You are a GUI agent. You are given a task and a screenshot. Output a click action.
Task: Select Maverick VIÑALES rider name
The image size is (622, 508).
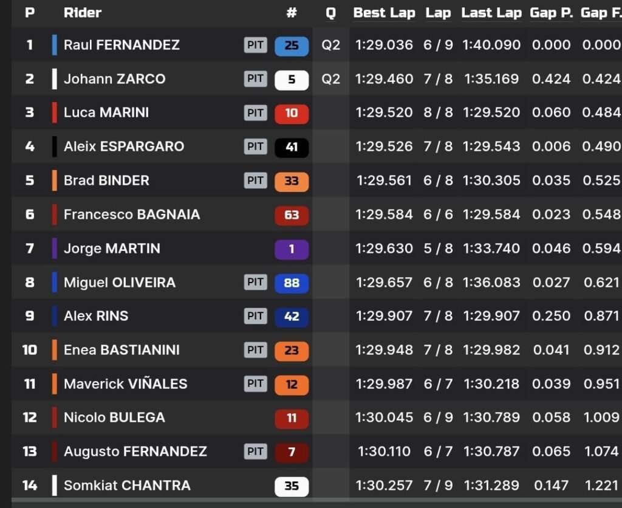pos(125,384)
